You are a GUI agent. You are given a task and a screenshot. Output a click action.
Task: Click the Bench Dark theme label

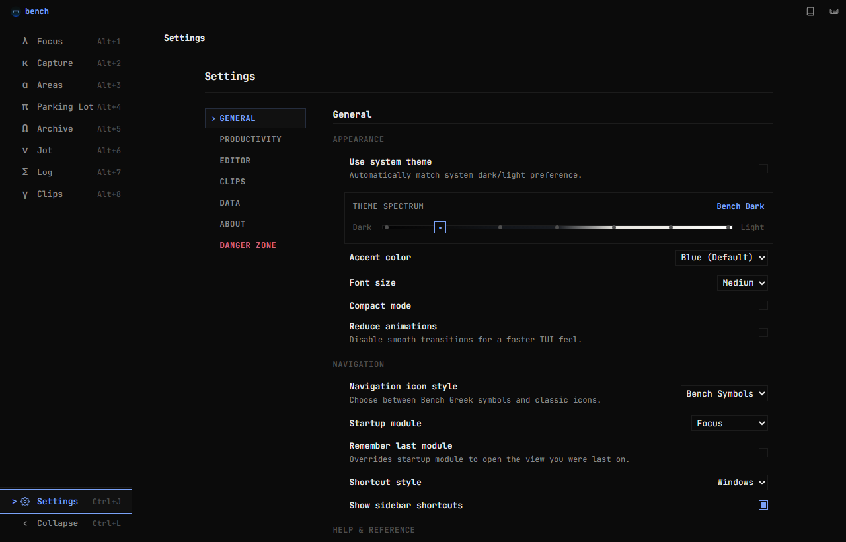tap(740, 206)
